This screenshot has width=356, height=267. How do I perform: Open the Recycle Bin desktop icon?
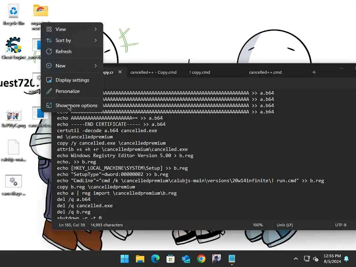click(14, 14)
